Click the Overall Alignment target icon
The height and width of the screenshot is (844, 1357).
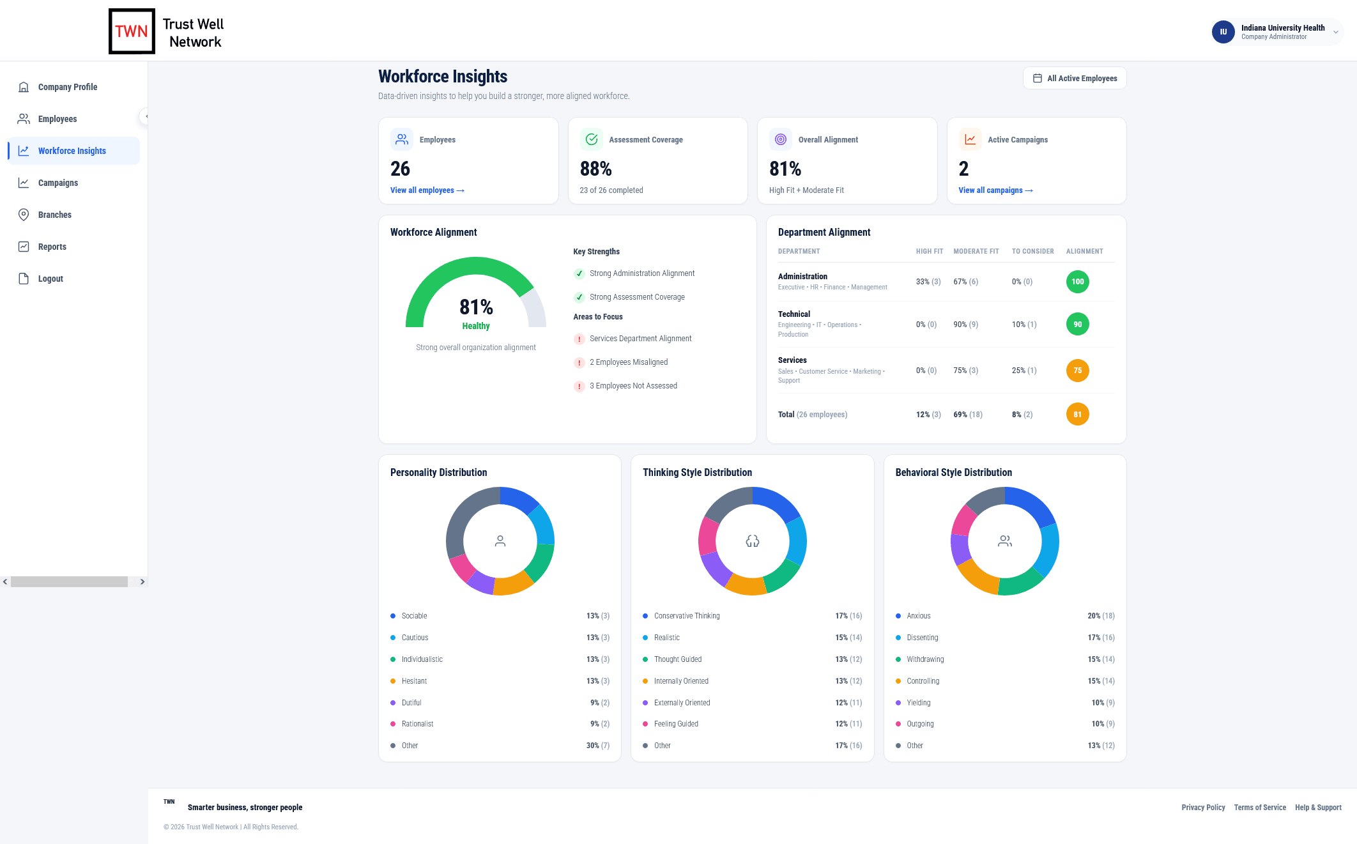pyautogui.click(x=781, y=139)
